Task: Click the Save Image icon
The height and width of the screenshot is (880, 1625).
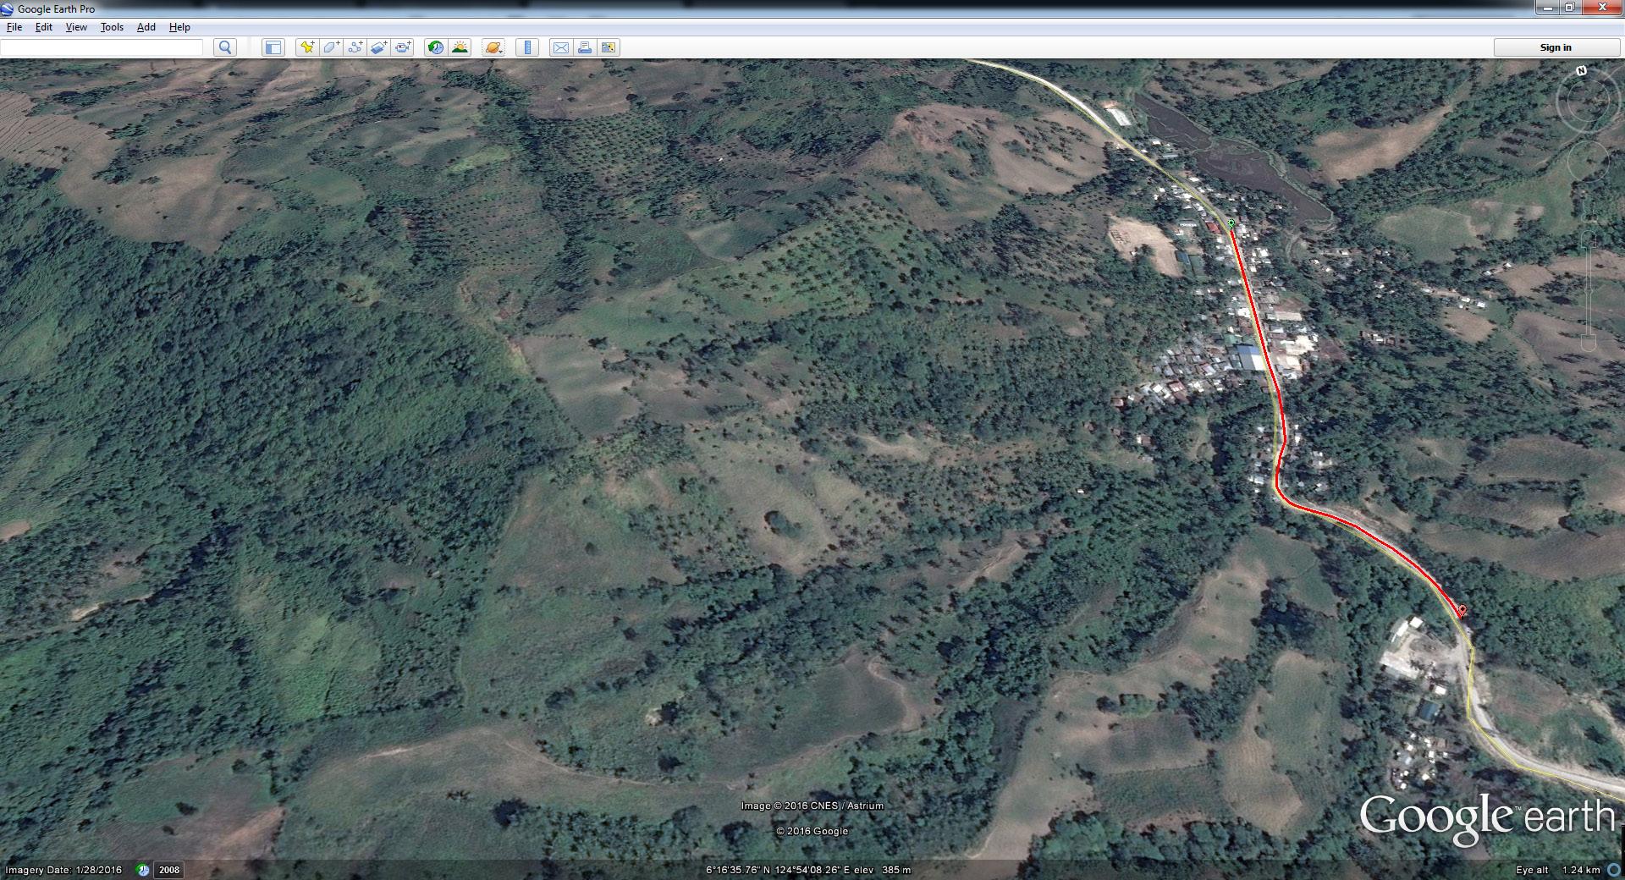Action: pyautogui.click(x=609, y=47)
